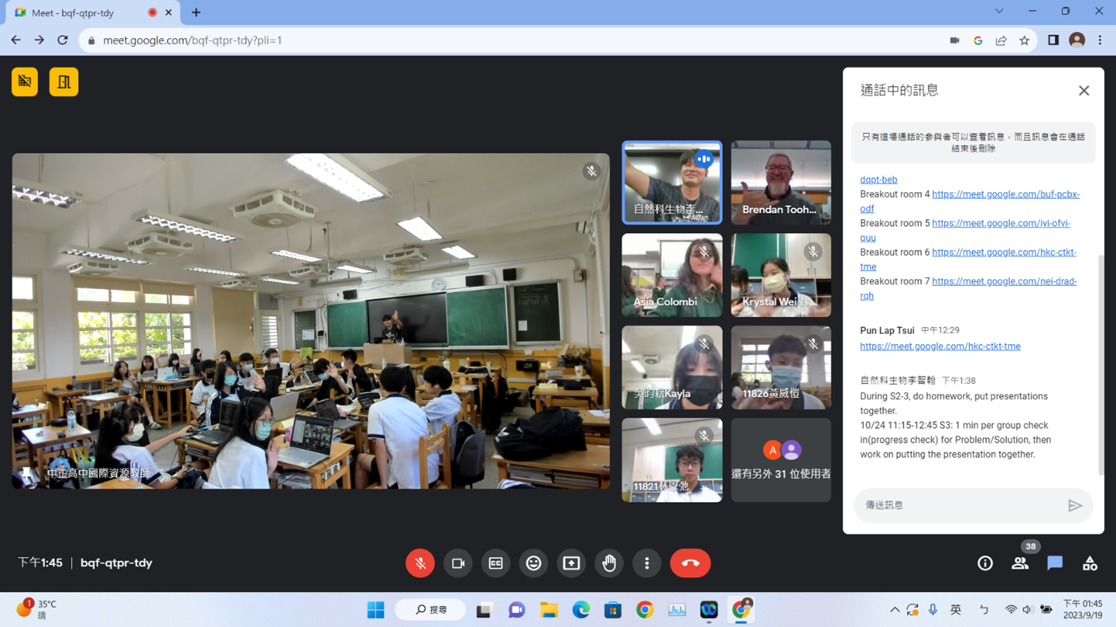The image size is (1116, 627).
Task: Open Pun Lap Tsui's shared meet link
Action: tap(940, 346)
